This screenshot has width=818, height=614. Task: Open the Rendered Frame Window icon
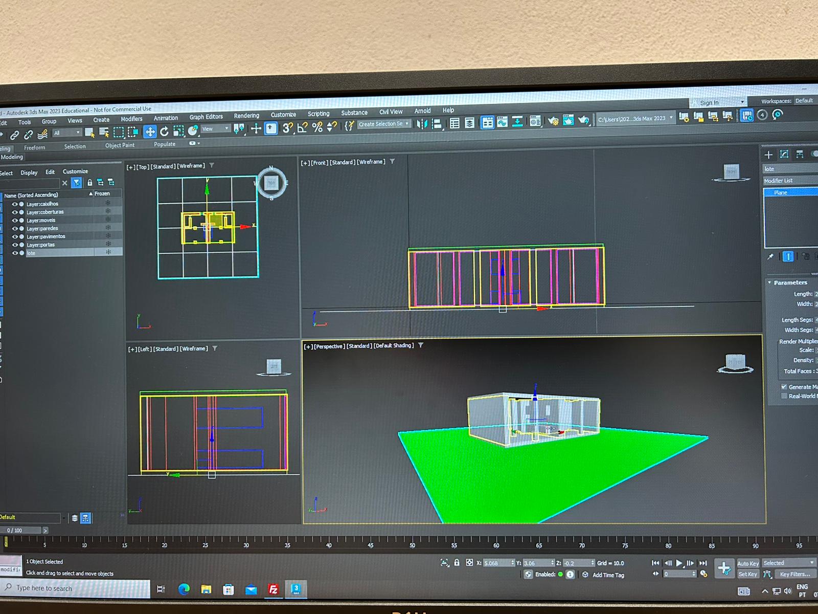coord(568,121)
